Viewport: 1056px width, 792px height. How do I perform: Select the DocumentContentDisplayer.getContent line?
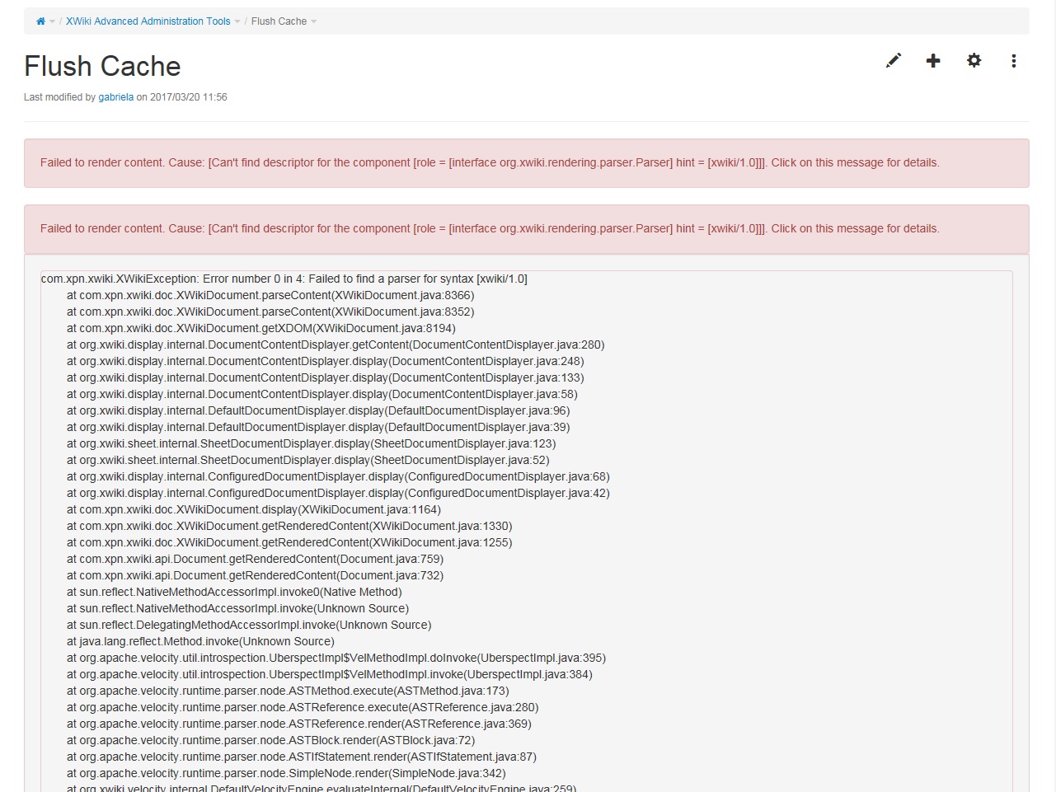coord(336,344)
